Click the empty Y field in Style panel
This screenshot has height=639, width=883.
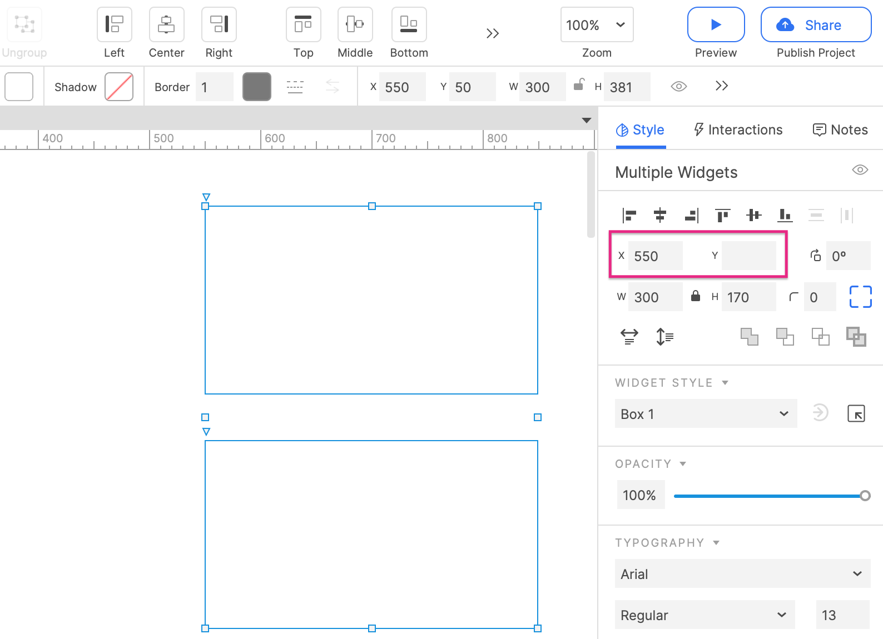click(749, 256)
